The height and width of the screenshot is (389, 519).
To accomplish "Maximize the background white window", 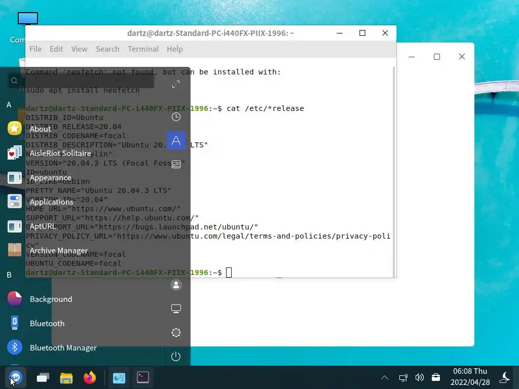I will 437,57.
